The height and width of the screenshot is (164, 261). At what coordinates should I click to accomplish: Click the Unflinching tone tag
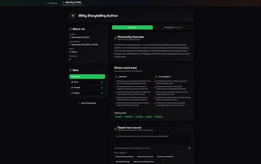[129, 117]
